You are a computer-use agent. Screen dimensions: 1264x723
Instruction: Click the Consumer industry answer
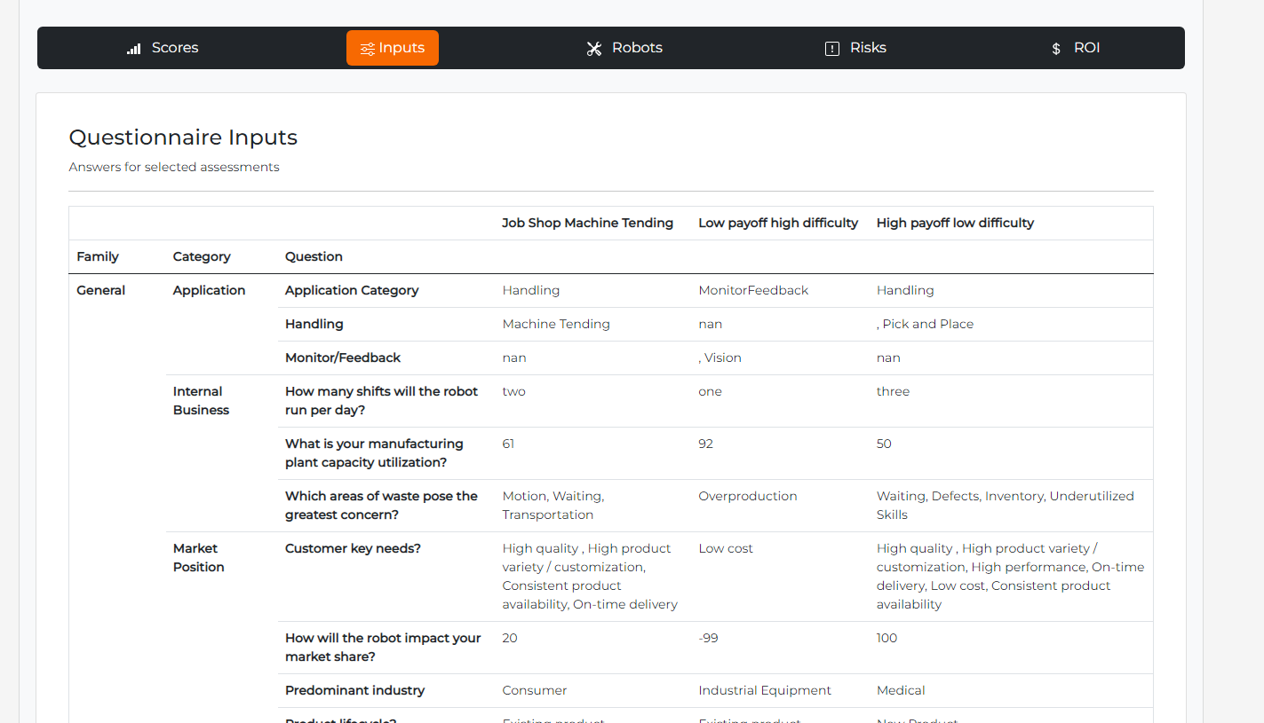click(x=535, y=690)
